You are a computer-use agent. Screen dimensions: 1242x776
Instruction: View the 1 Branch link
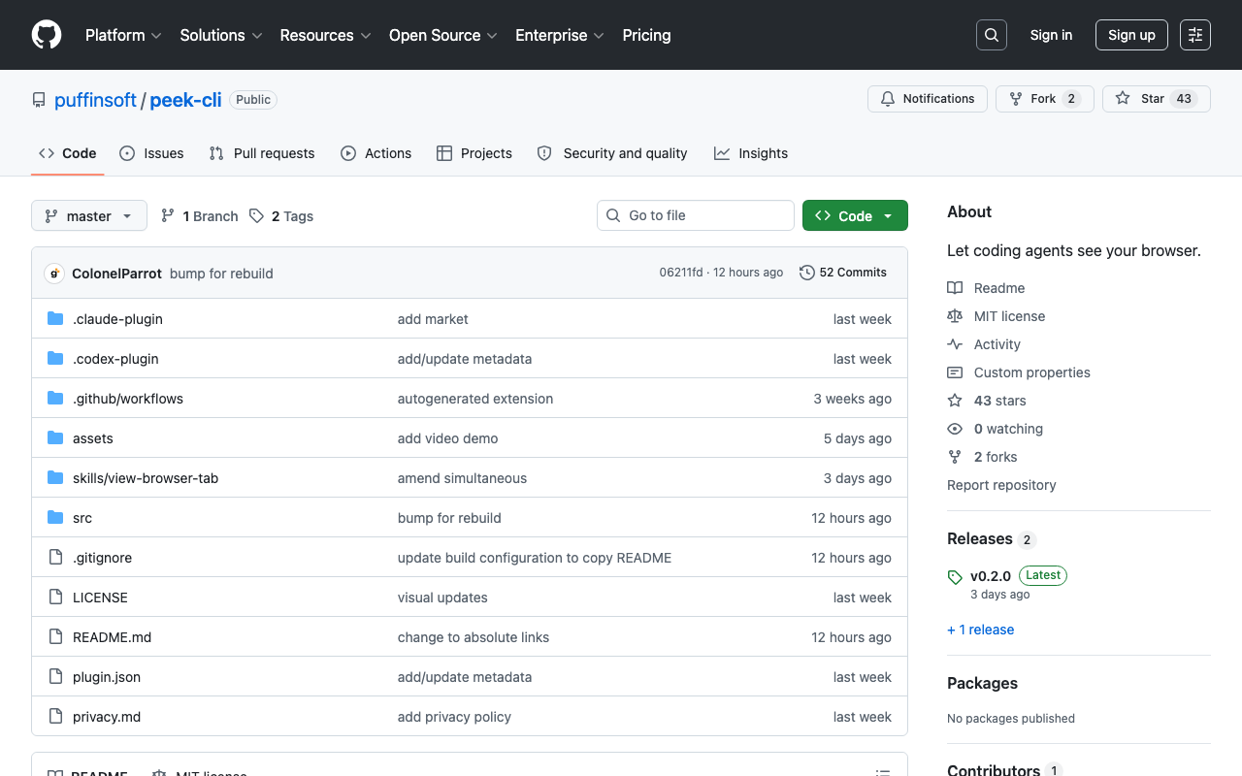(x=199, y=216)
